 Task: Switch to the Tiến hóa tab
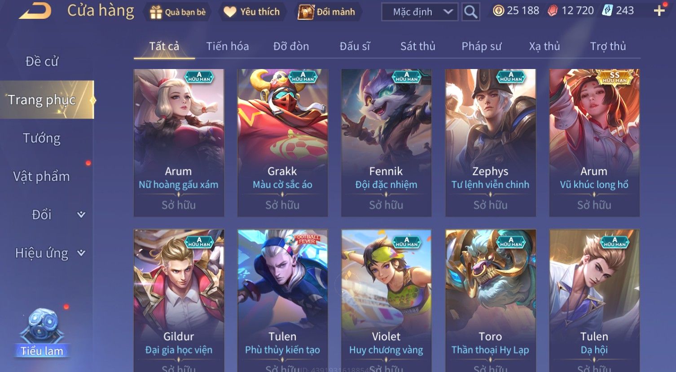[228, 46]
